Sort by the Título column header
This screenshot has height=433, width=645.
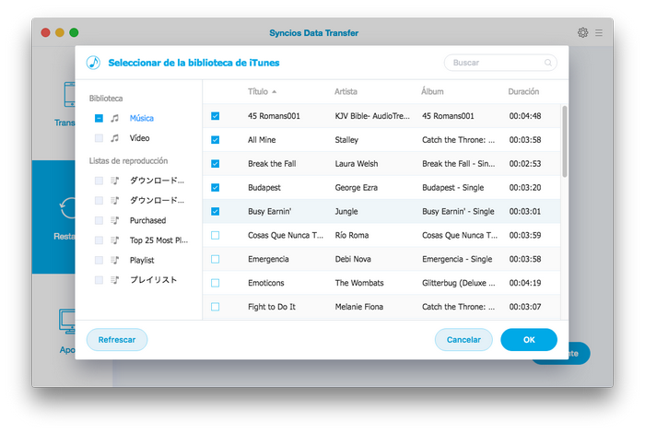258,91
